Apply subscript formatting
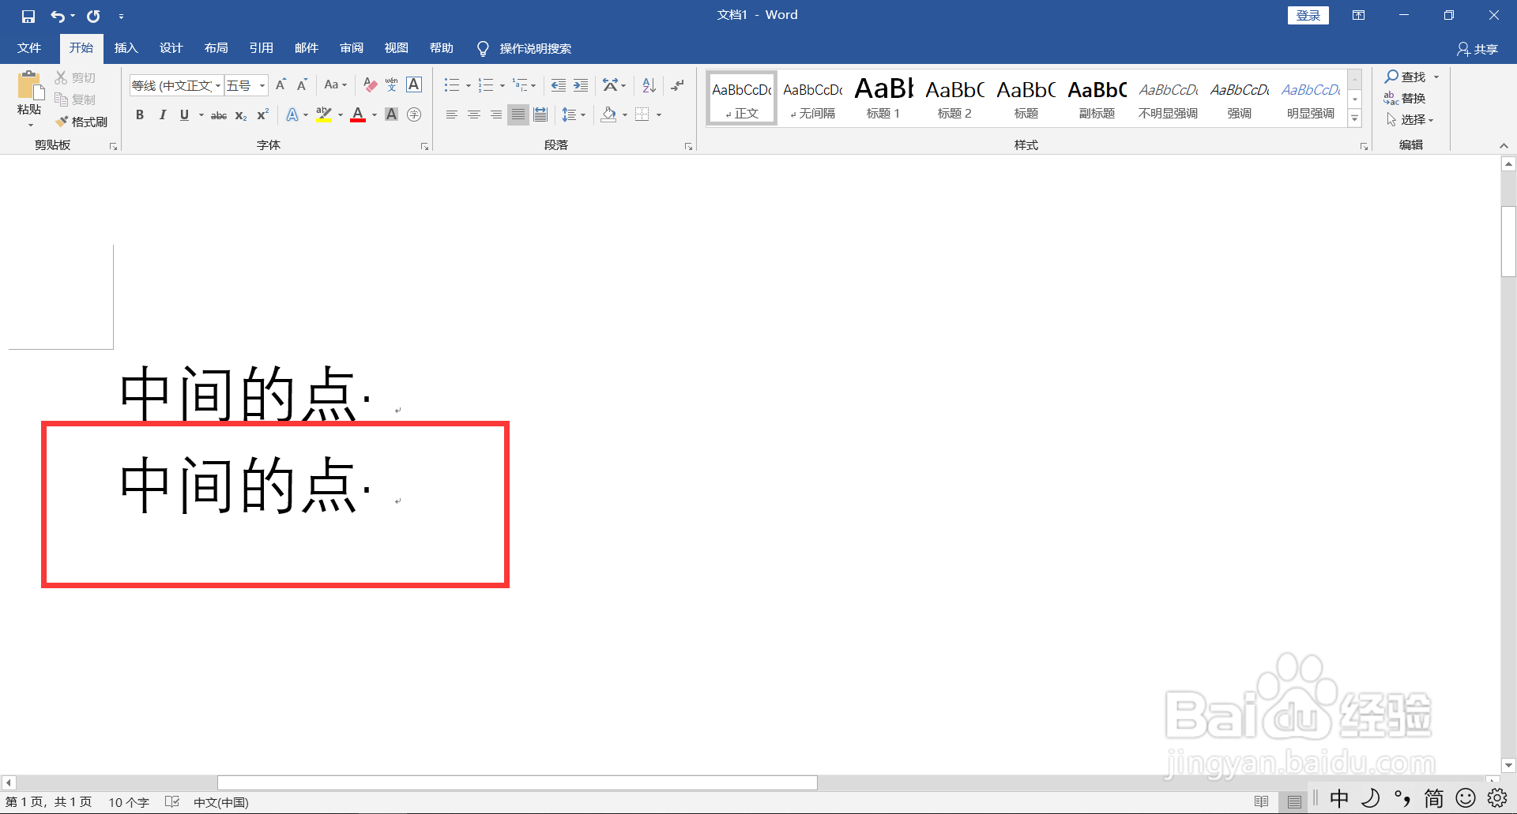The height and width of the screenshot is (814, 1517). coord(241,115)
